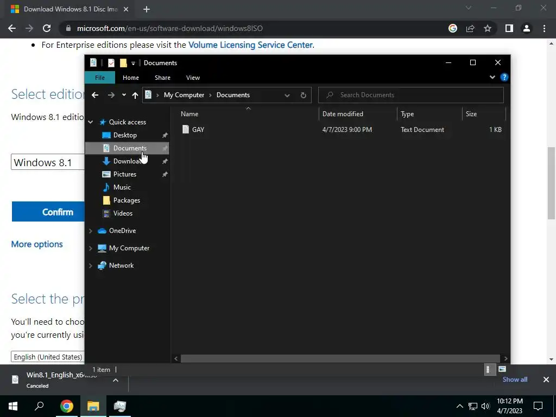Click Show all downloads link
The image size is (556, 417).
pyautogui.click(x=515, y=380)
